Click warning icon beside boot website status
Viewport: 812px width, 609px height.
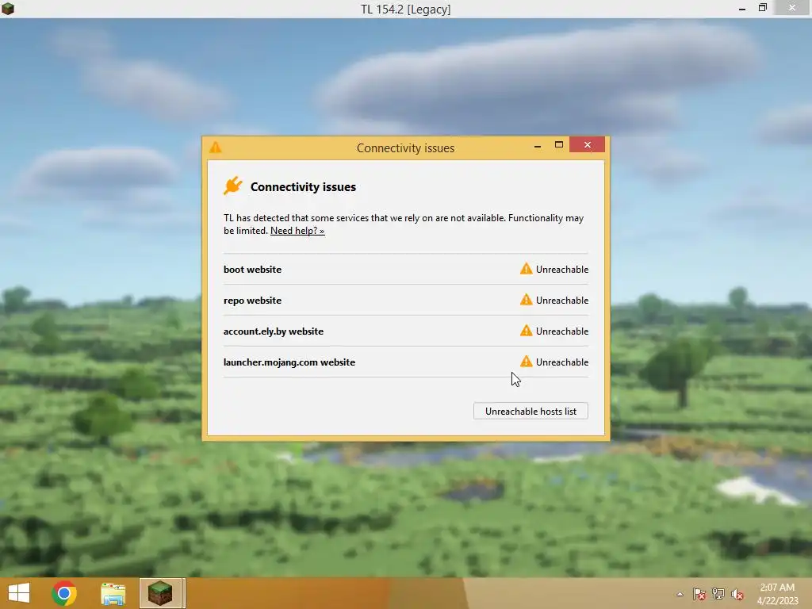point(527,269)
